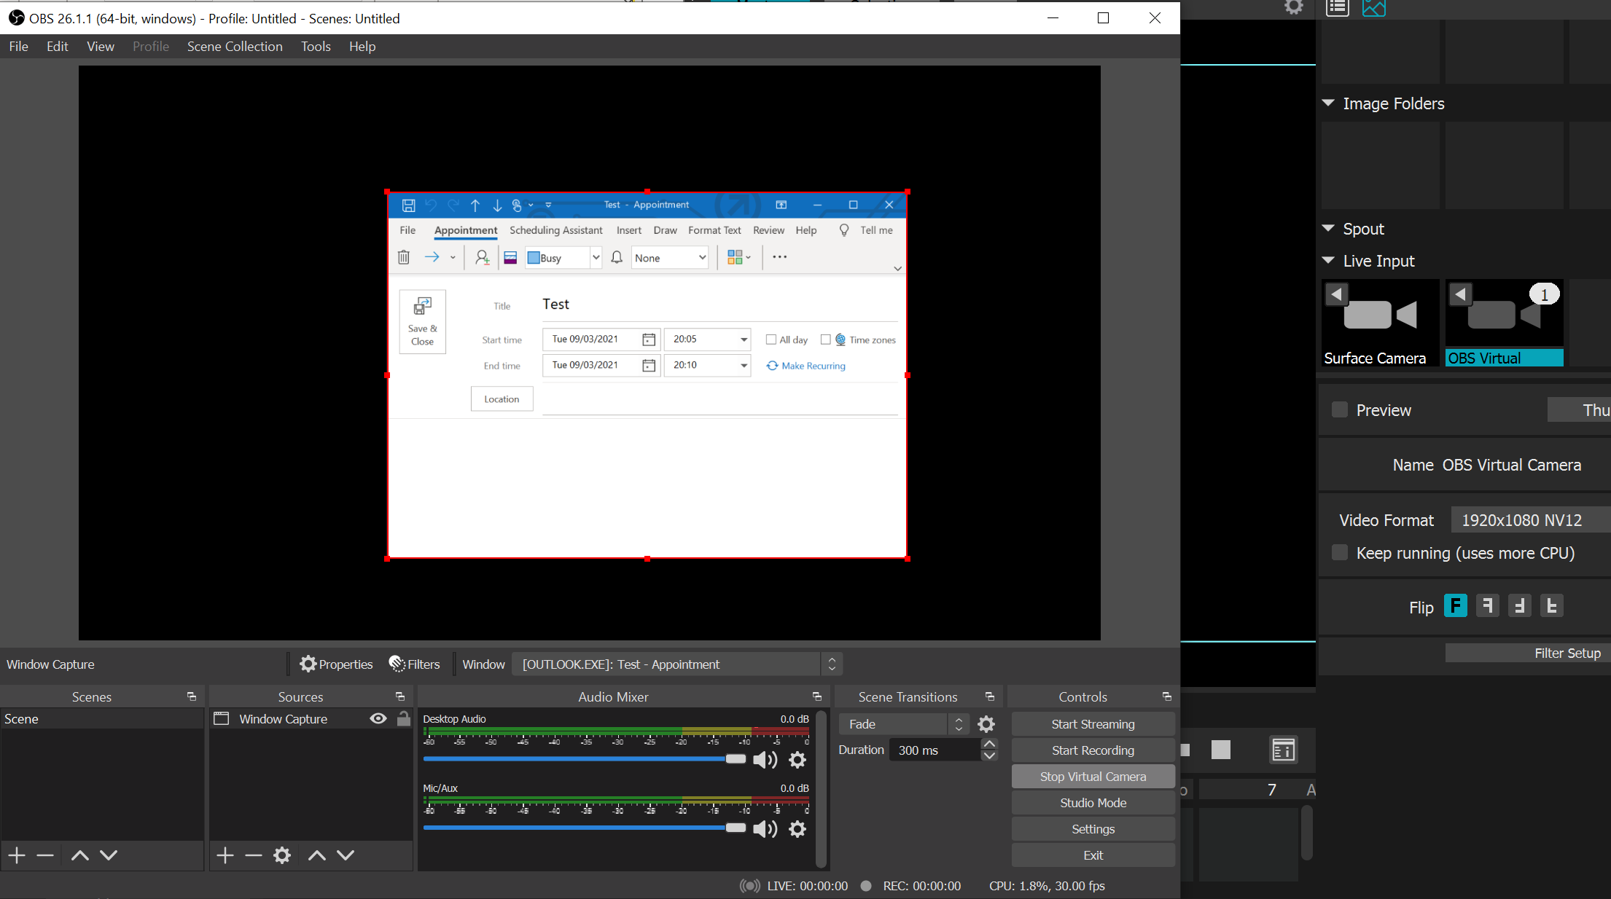Open the Window selection dropdown
Viewport: 1611px width, 899px height.
677,664
